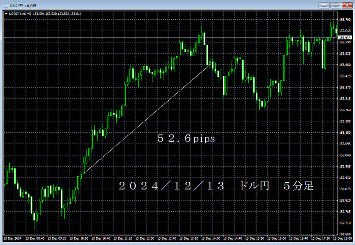
Task: Click the 153.260 price scale label
Action: pyautogui.click(x=345, y=110)
